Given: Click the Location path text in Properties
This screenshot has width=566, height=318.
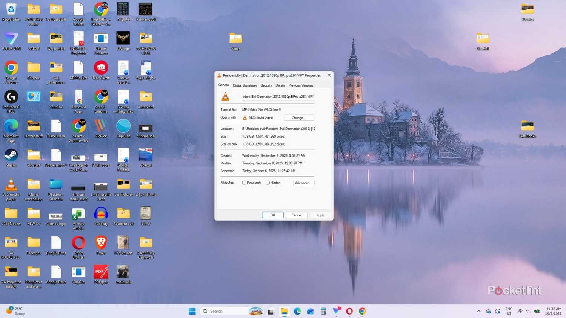Looking at the screenshot, I should (278, 129).
